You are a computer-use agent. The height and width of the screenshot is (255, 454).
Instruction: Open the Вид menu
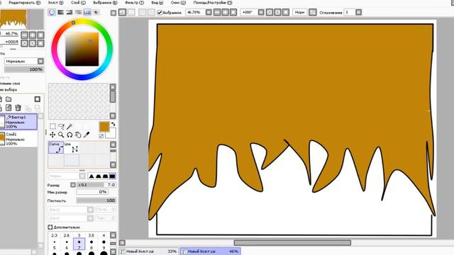(157, 3)
